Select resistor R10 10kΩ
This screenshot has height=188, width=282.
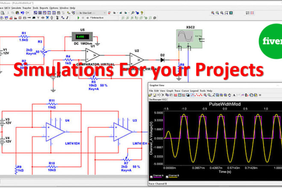(52, 167)
